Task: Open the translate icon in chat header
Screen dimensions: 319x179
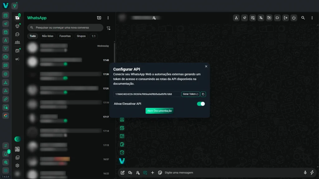Action: pos(261,18)
